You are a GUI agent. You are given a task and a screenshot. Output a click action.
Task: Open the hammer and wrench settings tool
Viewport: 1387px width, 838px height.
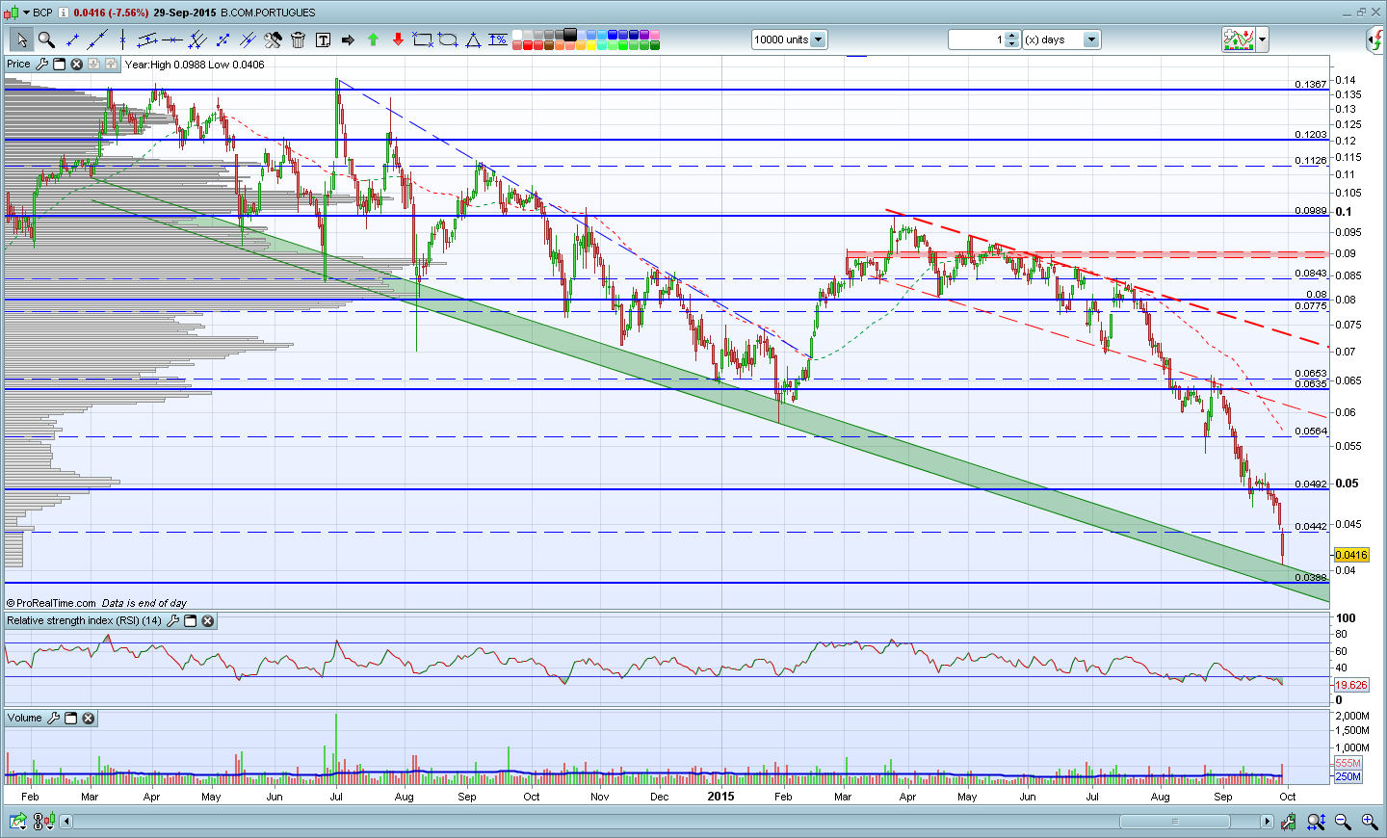pos(273,39)
